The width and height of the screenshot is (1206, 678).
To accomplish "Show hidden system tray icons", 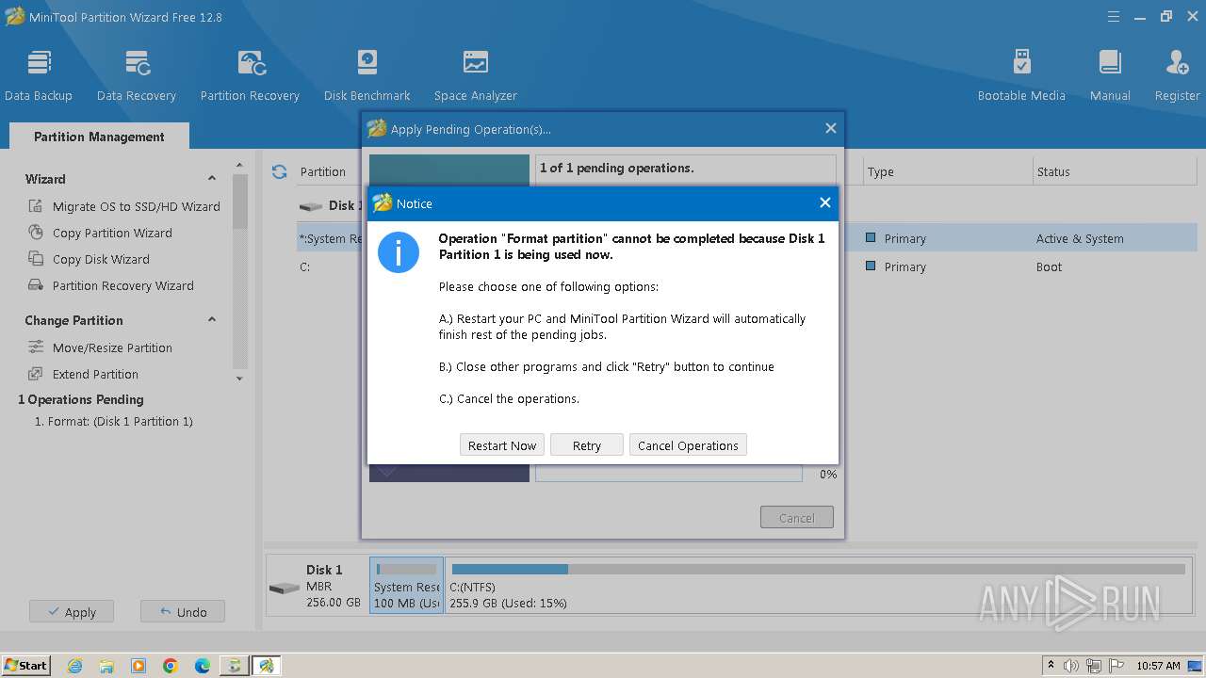I will pyautogui.click(x=1051, y=666).
